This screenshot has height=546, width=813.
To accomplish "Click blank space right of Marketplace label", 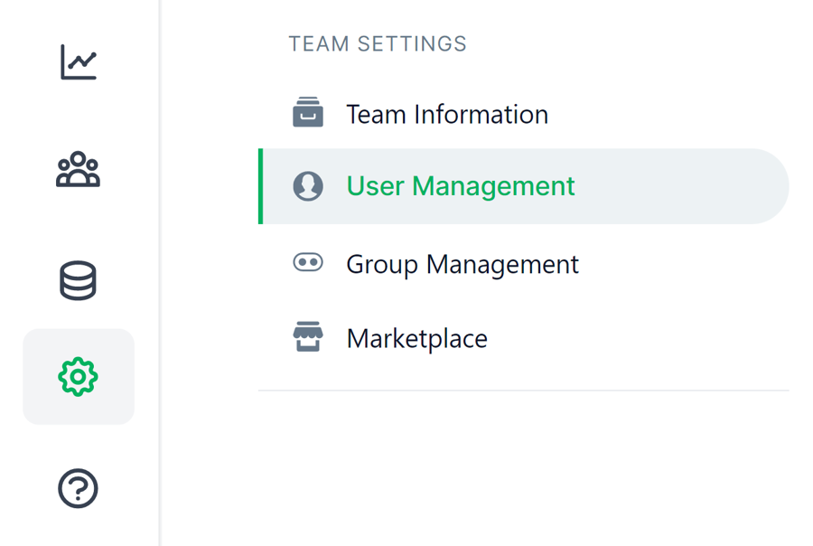I will [x=632, y=339].
